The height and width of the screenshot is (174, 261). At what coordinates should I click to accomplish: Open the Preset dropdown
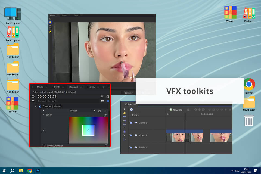(x=82, y=111)
